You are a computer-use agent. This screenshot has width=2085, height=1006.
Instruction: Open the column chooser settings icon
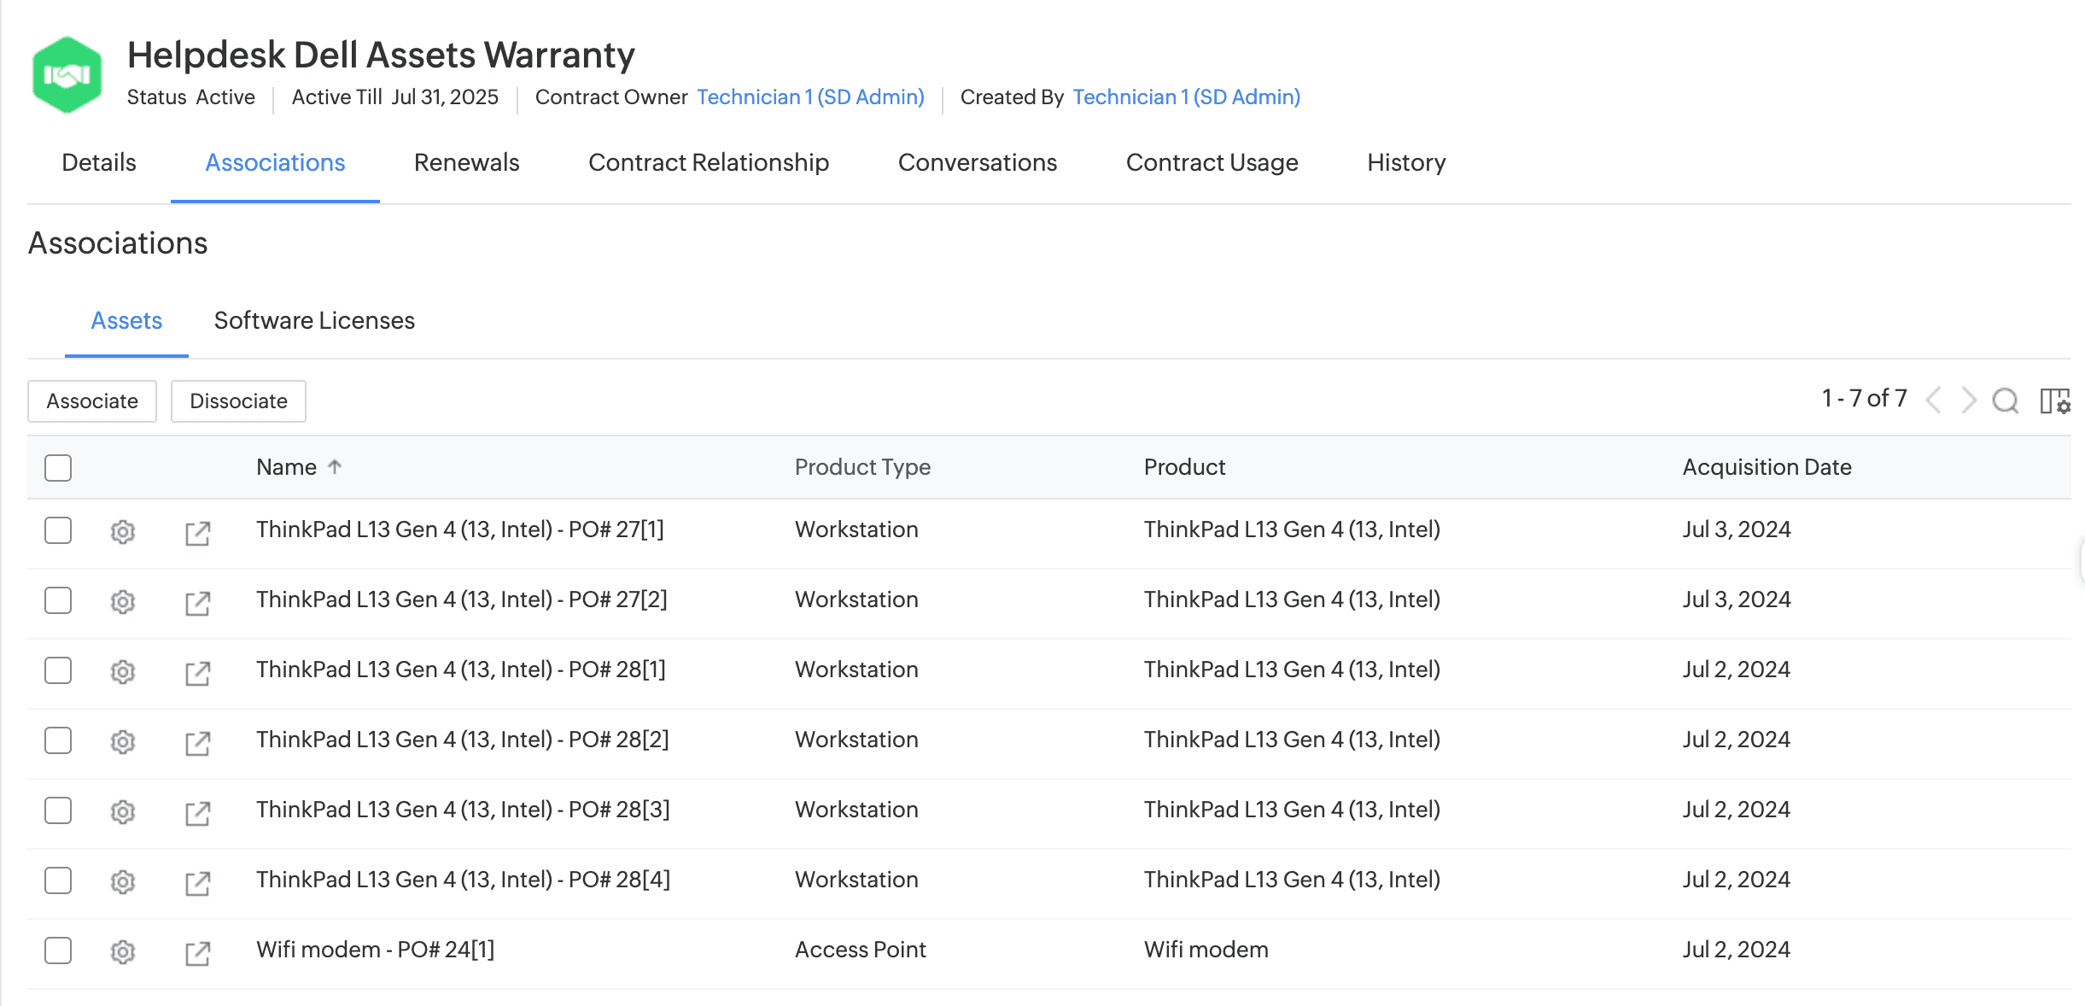(2054, 400)
